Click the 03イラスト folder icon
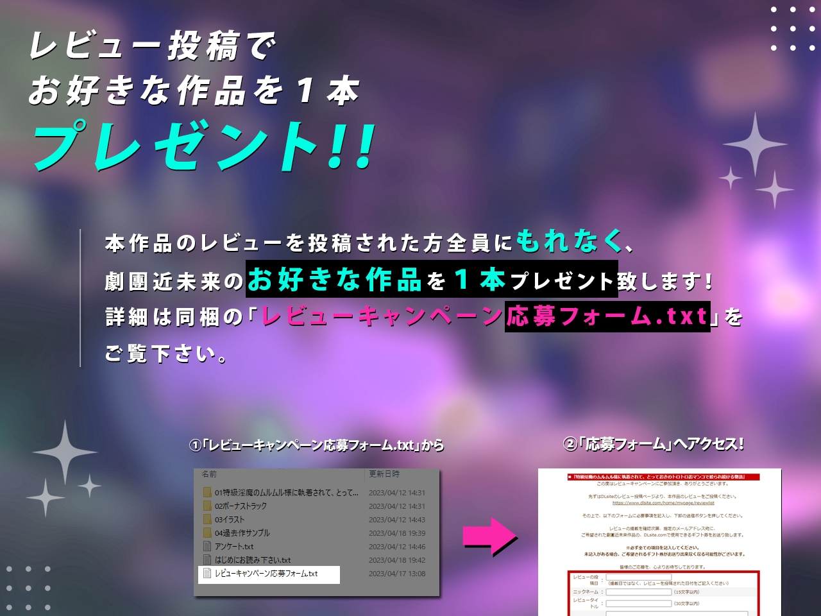Screen dimensions: 821x616 [x=207, y=520]
